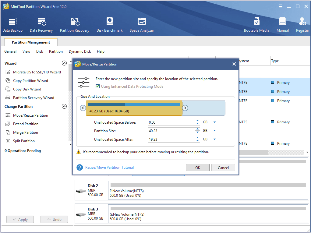Launch Data Recovery tool
Image resolution: width=311 pixels, height=233 pixels.
click(41, 25)
